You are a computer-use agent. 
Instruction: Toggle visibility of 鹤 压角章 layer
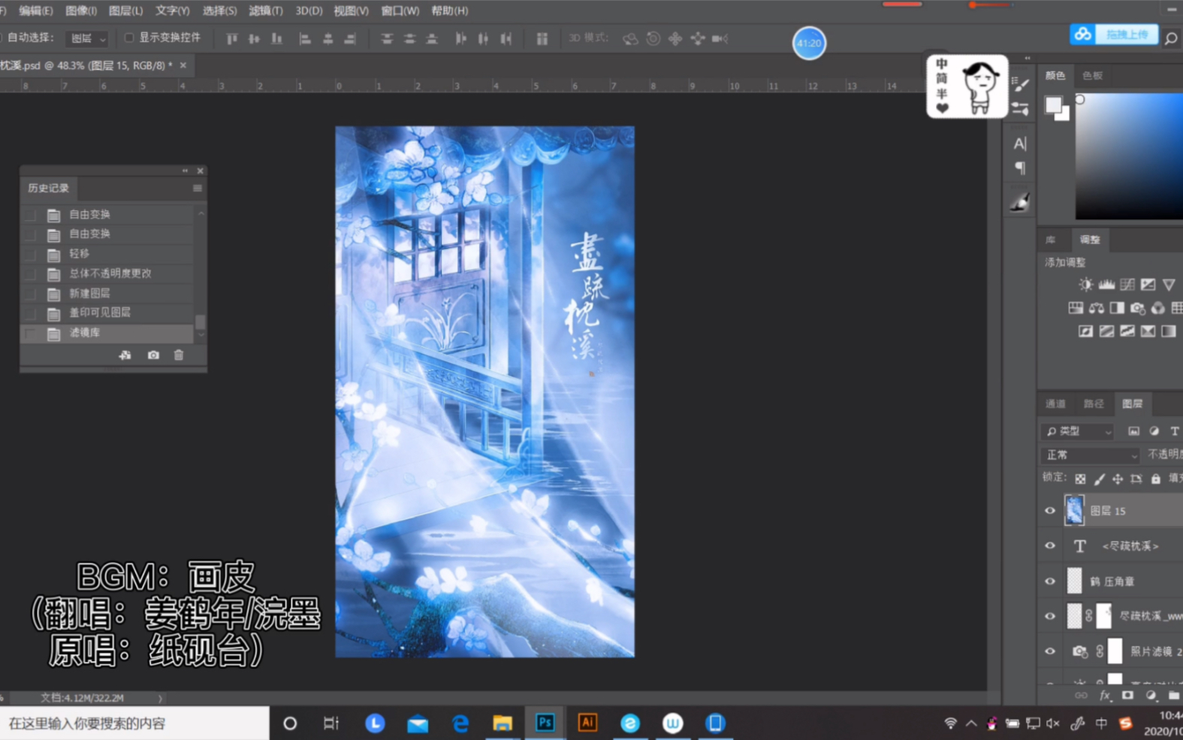(1050, 581)
